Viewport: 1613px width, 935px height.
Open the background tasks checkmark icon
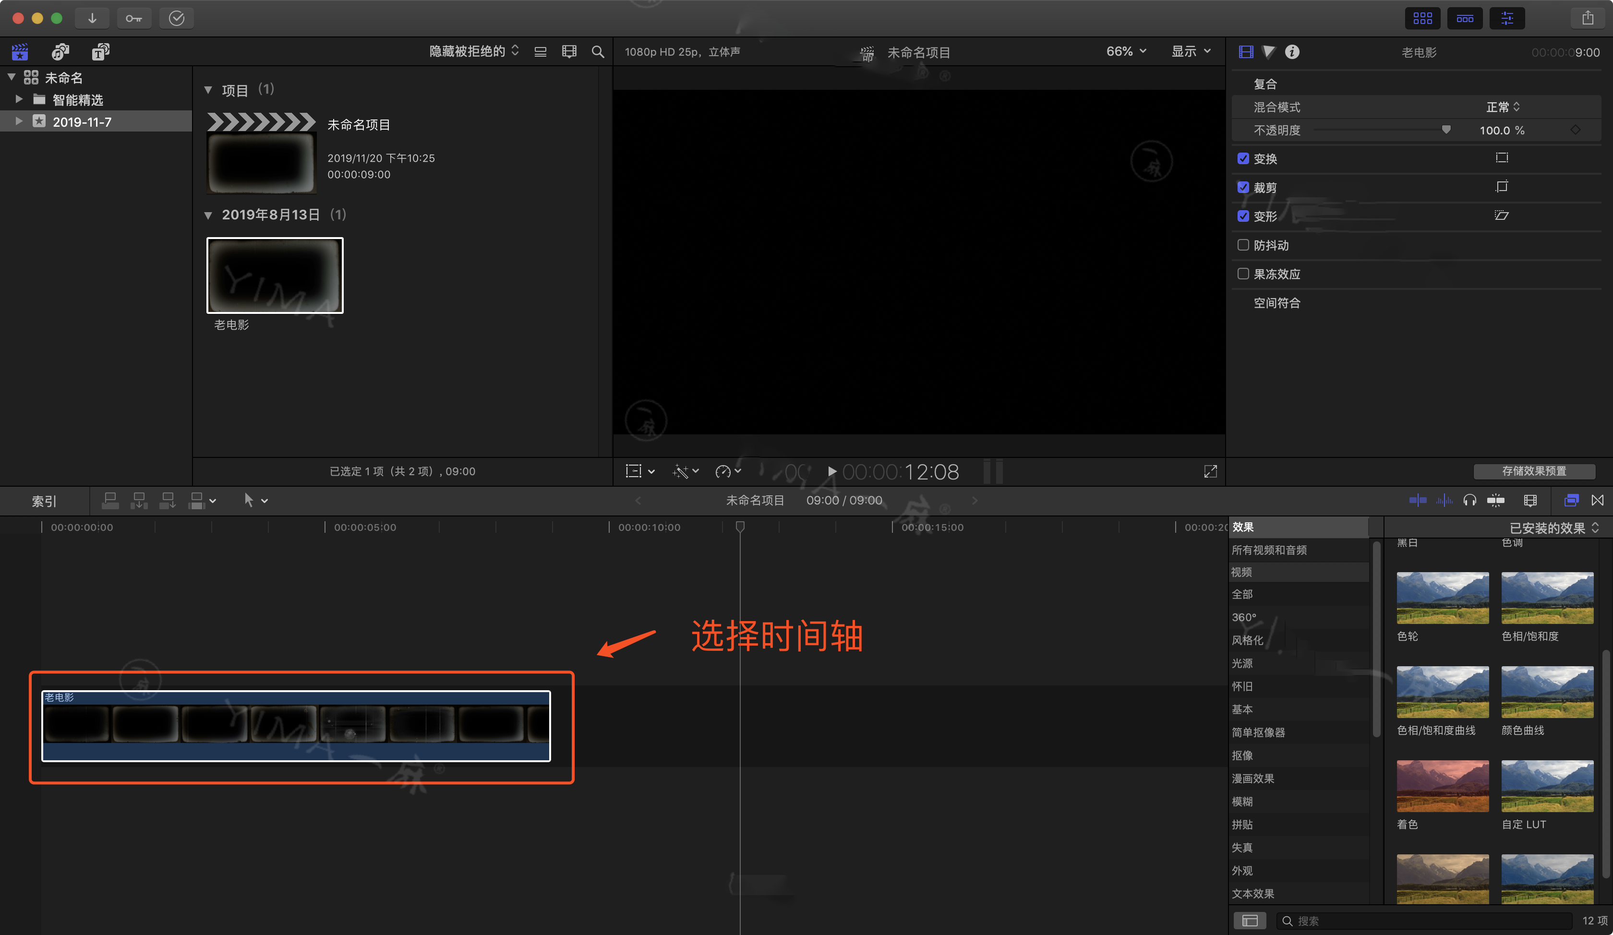point(177,18)
